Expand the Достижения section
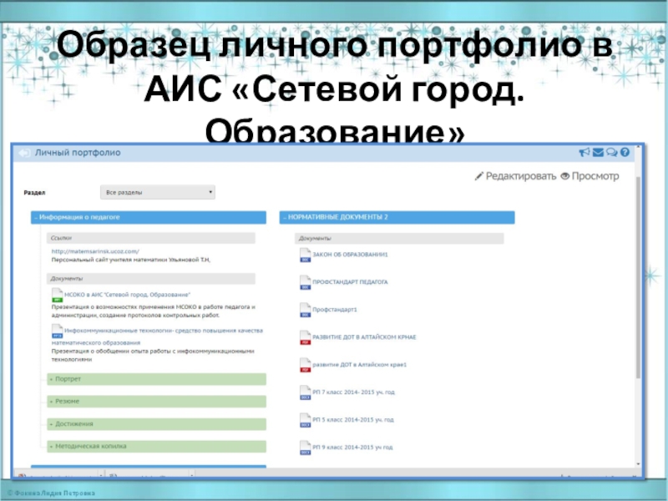 click(156, 424)
